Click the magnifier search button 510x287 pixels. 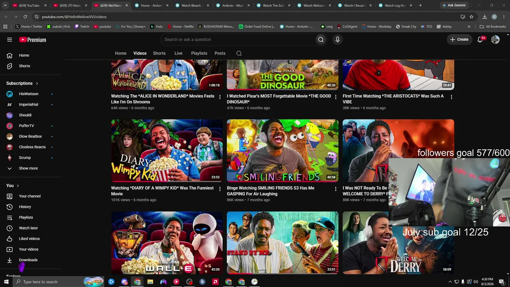[321, 39]
